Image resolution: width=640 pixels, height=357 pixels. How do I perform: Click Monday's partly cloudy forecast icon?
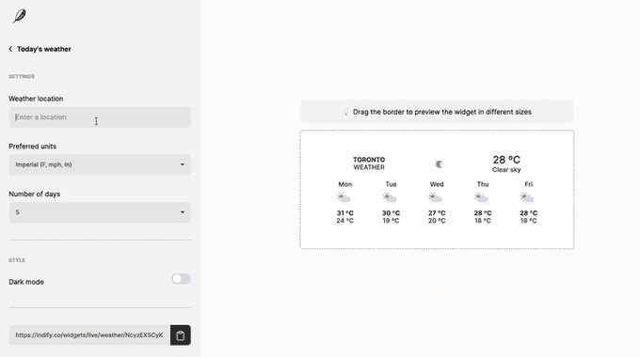pyautogui.click(x=344, y=198)
